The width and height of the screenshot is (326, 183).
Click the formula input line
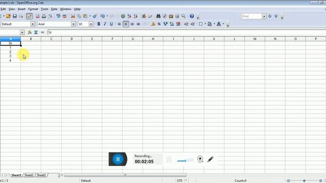tap(187, 33)
